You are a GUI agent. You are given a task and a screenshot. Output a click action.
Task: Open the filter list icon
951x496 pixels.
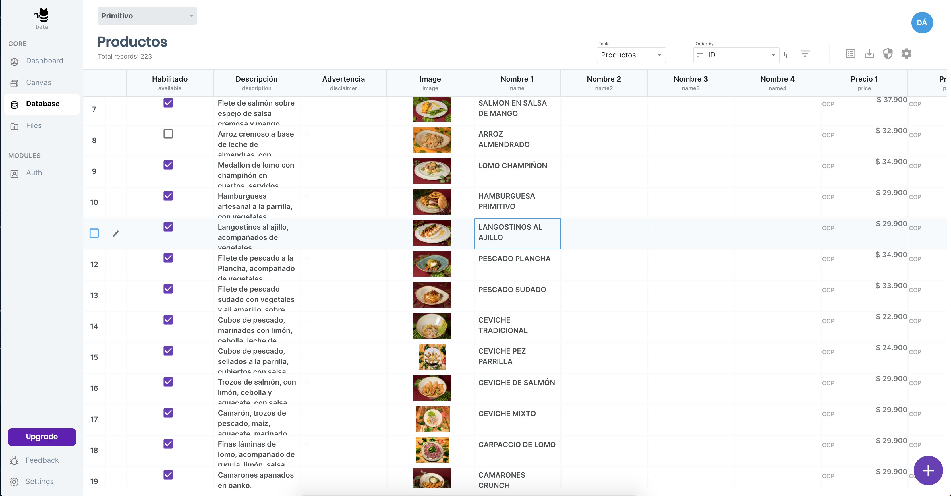point(805,54)
